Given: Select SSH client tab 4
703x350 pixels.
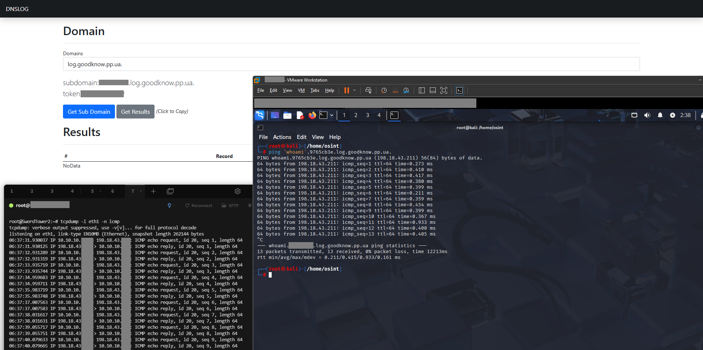Looking at the screenshot, I should [72, 191].
